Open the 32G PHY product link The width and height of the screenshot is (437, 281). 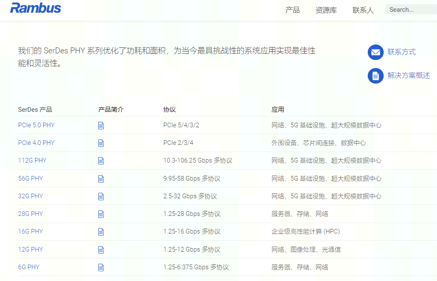pyautogui.click(x=31, y=196)
